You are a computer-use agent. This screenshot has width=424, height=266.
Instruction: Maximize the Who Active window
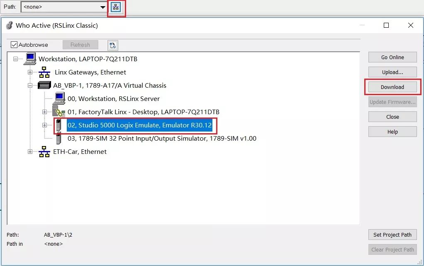click(386, 25)
